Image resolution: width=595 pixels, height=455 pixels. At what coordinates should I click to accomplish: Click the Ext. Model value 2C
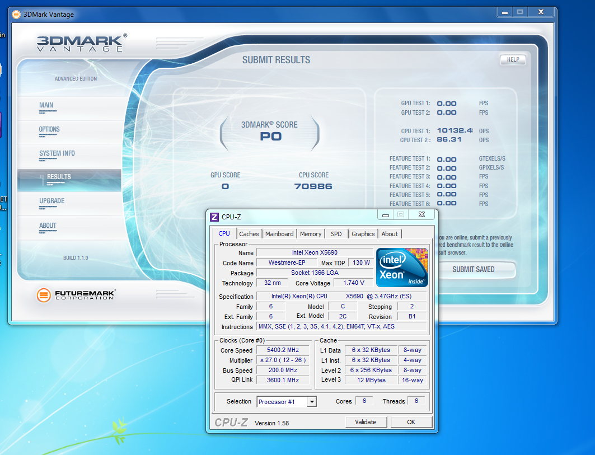click(x=343, y=317)
